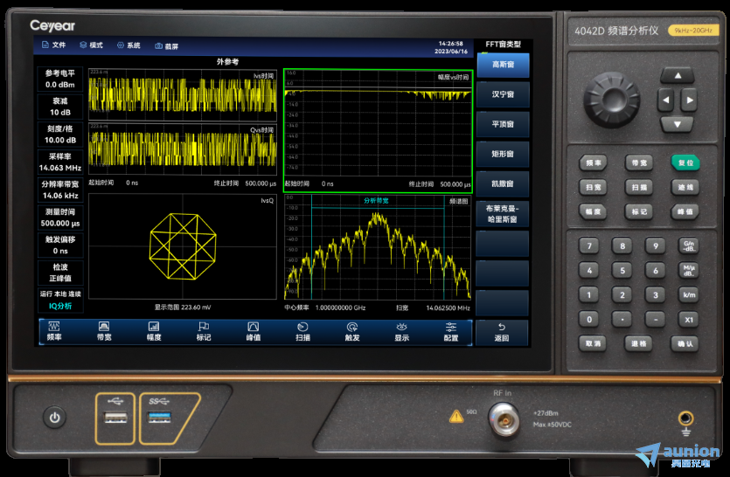The image size is (730, 477).
Task: Select the I vs 时间 waveform panel
Action: coord(183,95)
